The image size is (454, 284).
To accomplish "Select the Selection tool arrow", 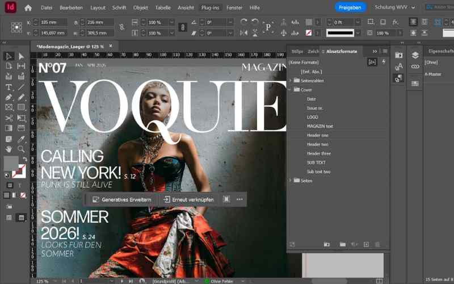I will tap(9, 56).
